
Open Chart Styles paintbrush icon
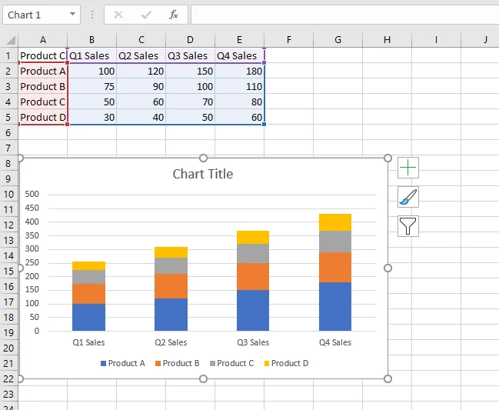coord(408,197)
